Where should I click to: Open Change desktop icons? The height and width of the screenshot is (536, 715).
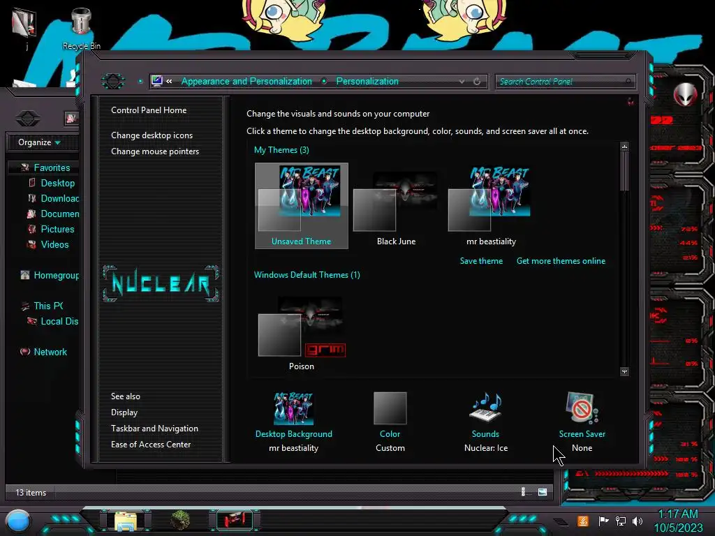[x=152, y=135]
